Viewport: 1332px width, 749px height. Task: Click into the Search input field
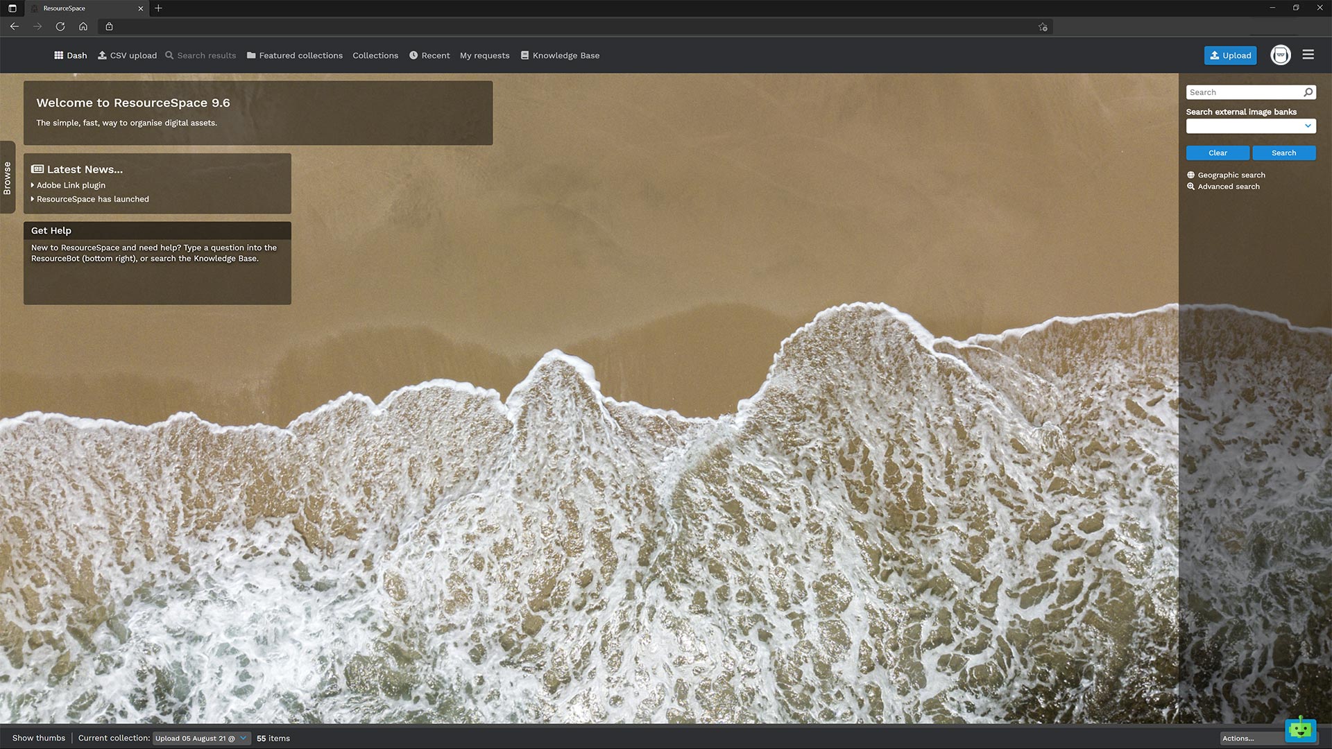tap(1242, 92)
